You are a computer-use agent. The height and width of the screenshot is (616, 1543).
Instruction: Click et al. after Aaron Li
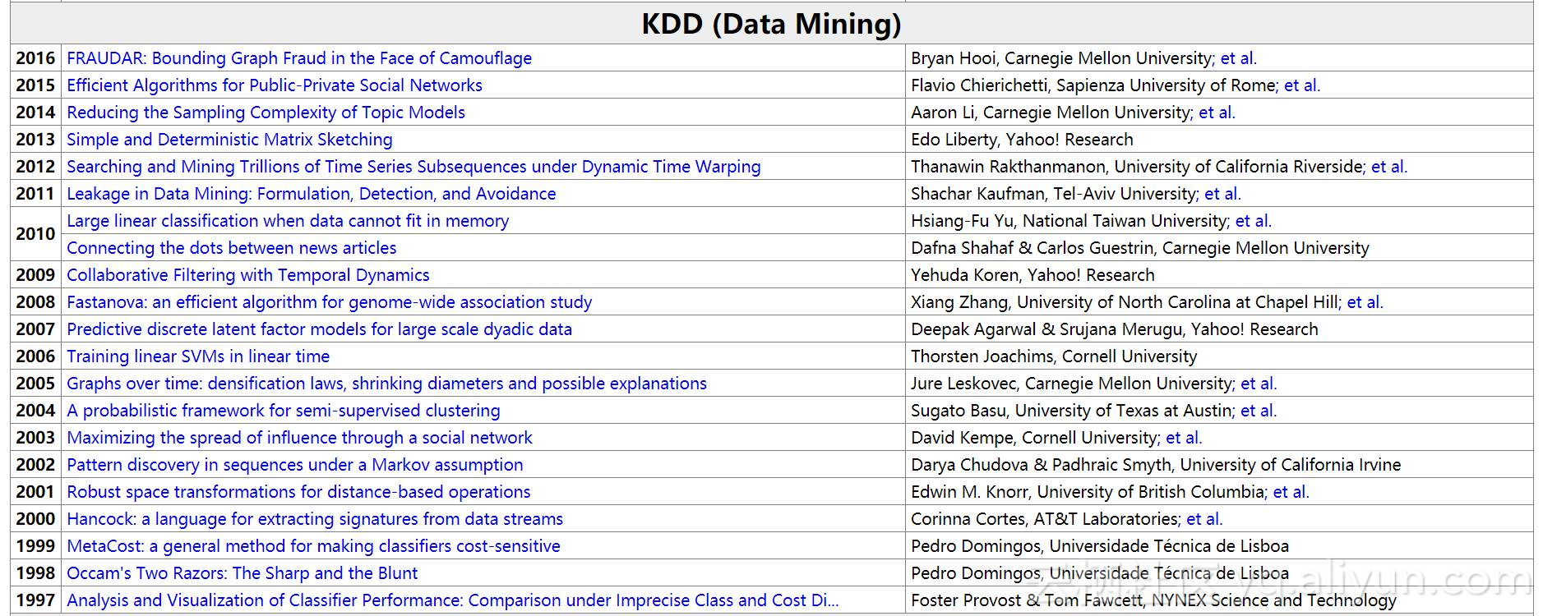(1217, 113)
